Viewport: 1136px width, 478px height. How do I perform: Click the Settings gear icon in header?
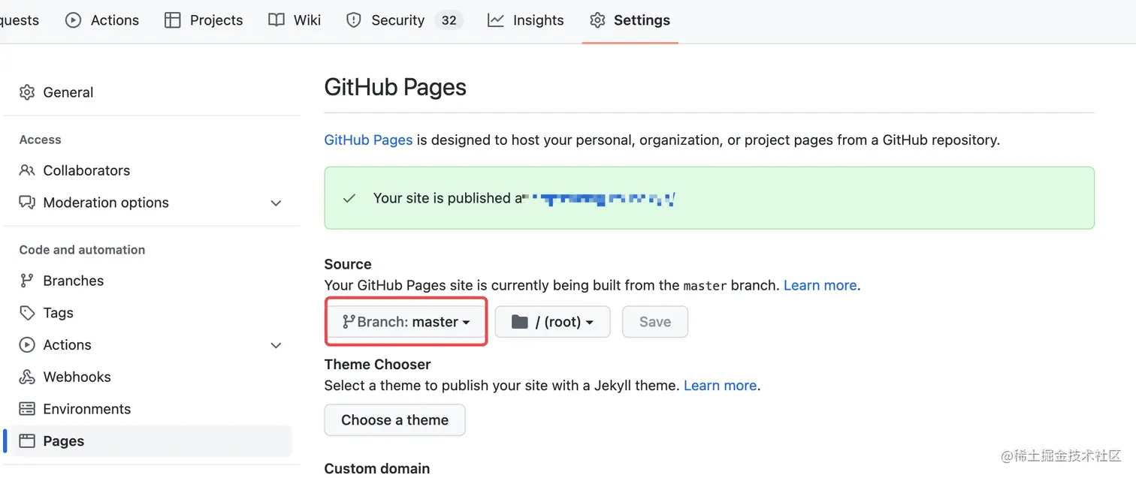click(597, 20)
